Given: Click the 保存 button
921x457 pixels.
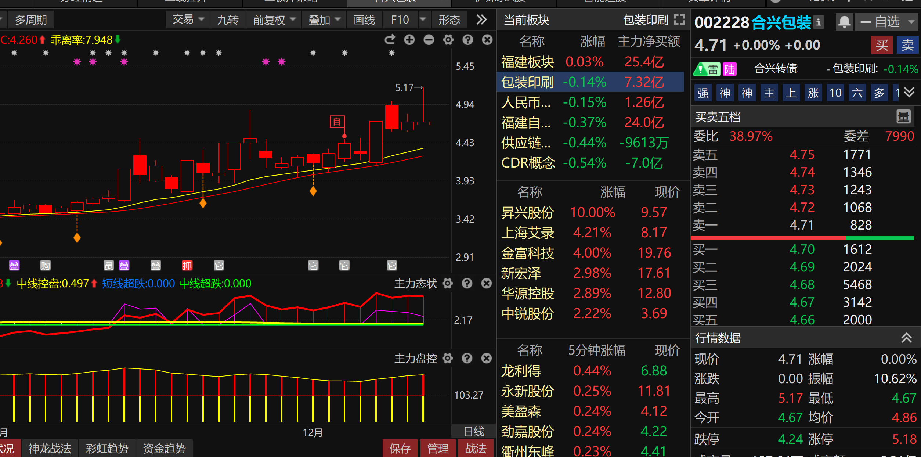Looking at the screenshot, I should click(400, 449).
